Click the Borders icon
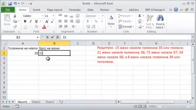Image resolution: width=196 pixels, height=110 pixels. coord(25,27)
